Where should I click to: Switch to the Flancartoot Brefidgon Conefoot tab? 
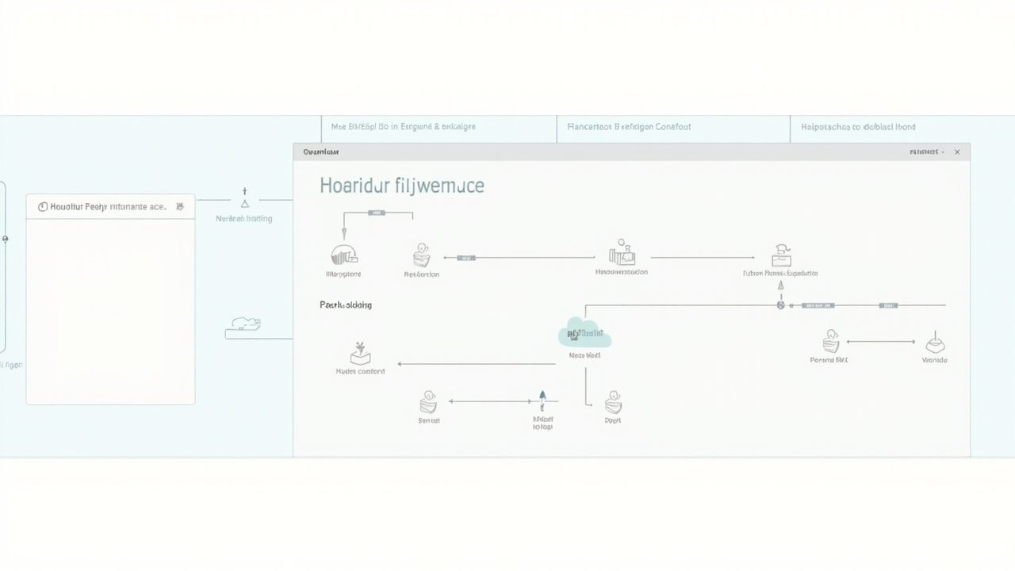point(629,127)
